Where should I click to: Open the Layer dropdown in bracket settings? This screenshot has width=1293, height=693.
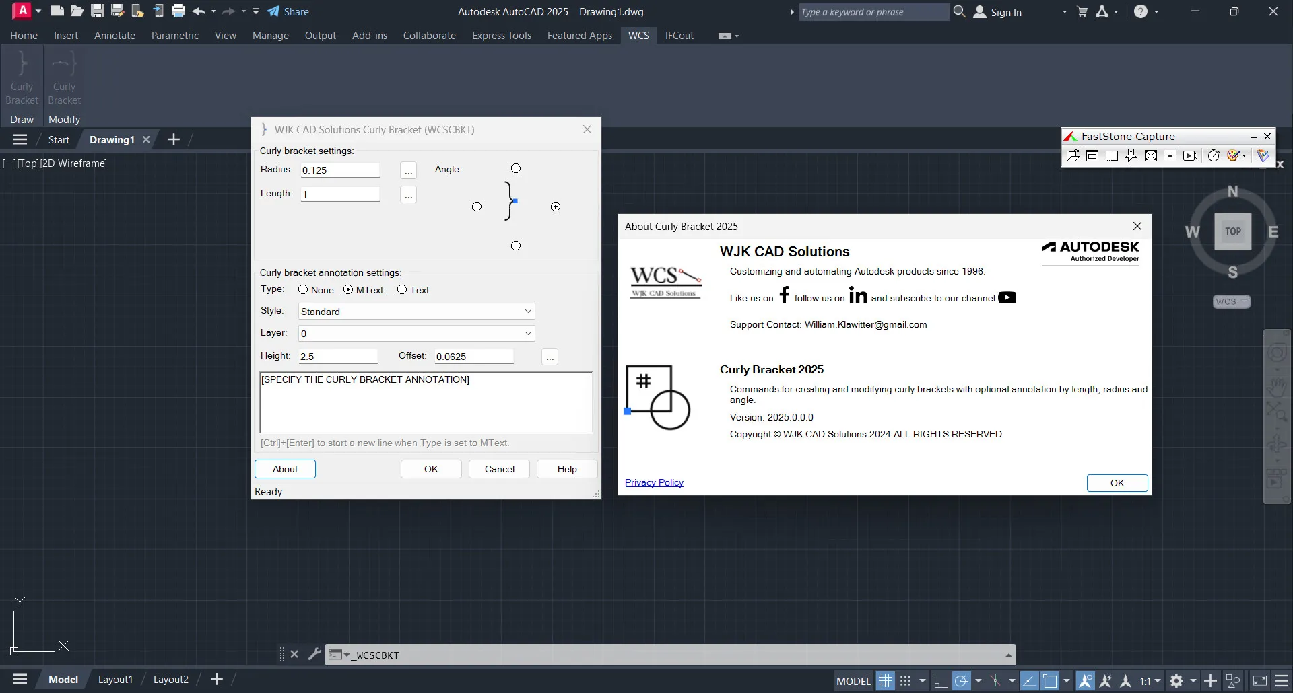tap(529, 332)
